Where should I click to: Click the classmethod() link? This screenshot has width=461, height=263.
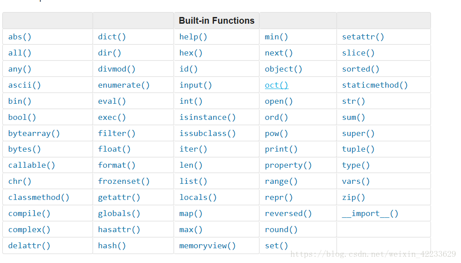[39, 197]
